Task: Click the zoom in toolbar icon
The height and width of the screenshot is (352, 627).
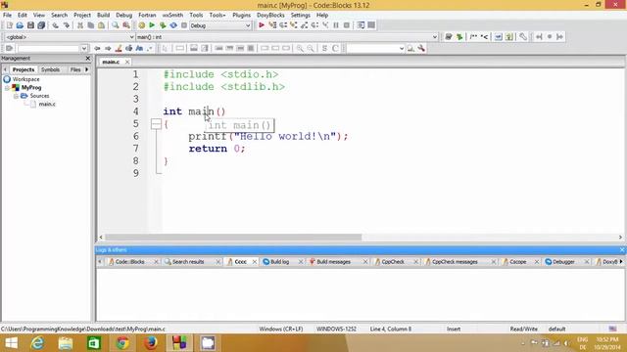Action: point(300,48)
